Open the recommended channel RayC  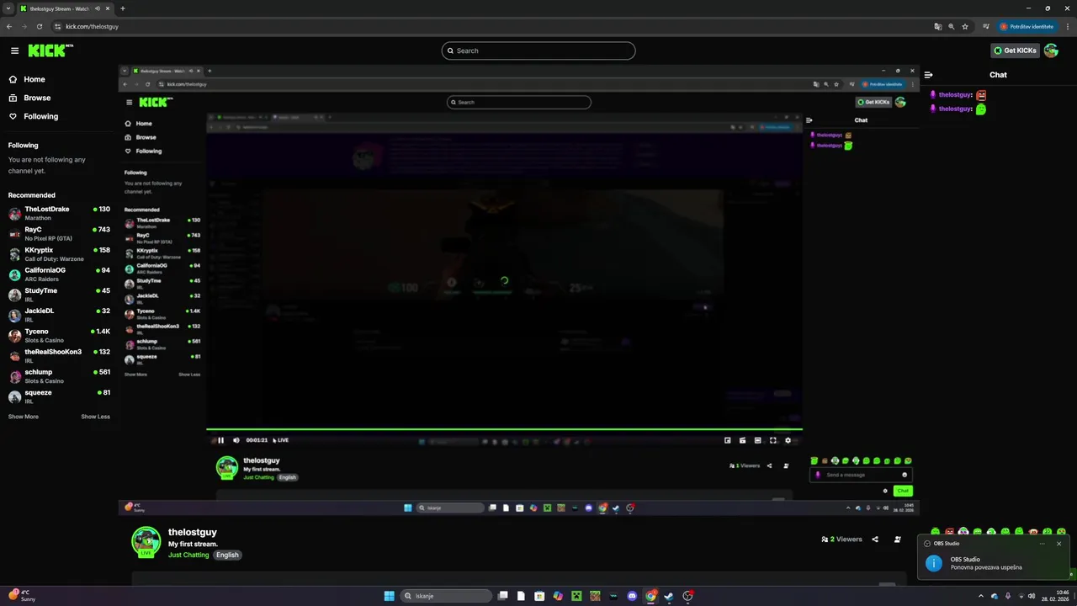tap(59, 233)
